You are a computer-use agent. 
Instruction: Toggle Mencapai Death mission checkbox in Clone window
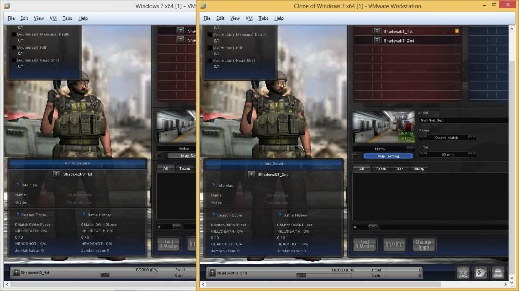coord(210,35)
